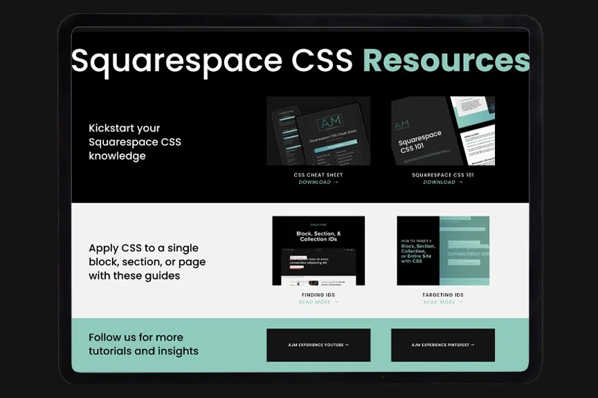This screenshot has height=398, width=598.
Task: Click the arrow next to Targeting IDs read more
Action: pyautogui.click(x=460, y=302)
